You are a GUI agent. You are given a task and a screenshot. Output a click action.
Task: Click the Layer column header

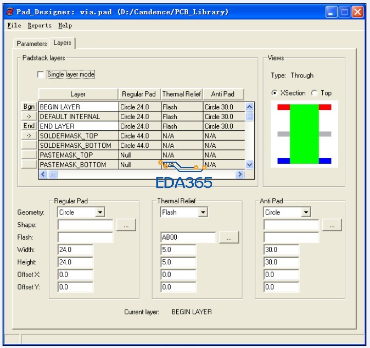point(78,94)
